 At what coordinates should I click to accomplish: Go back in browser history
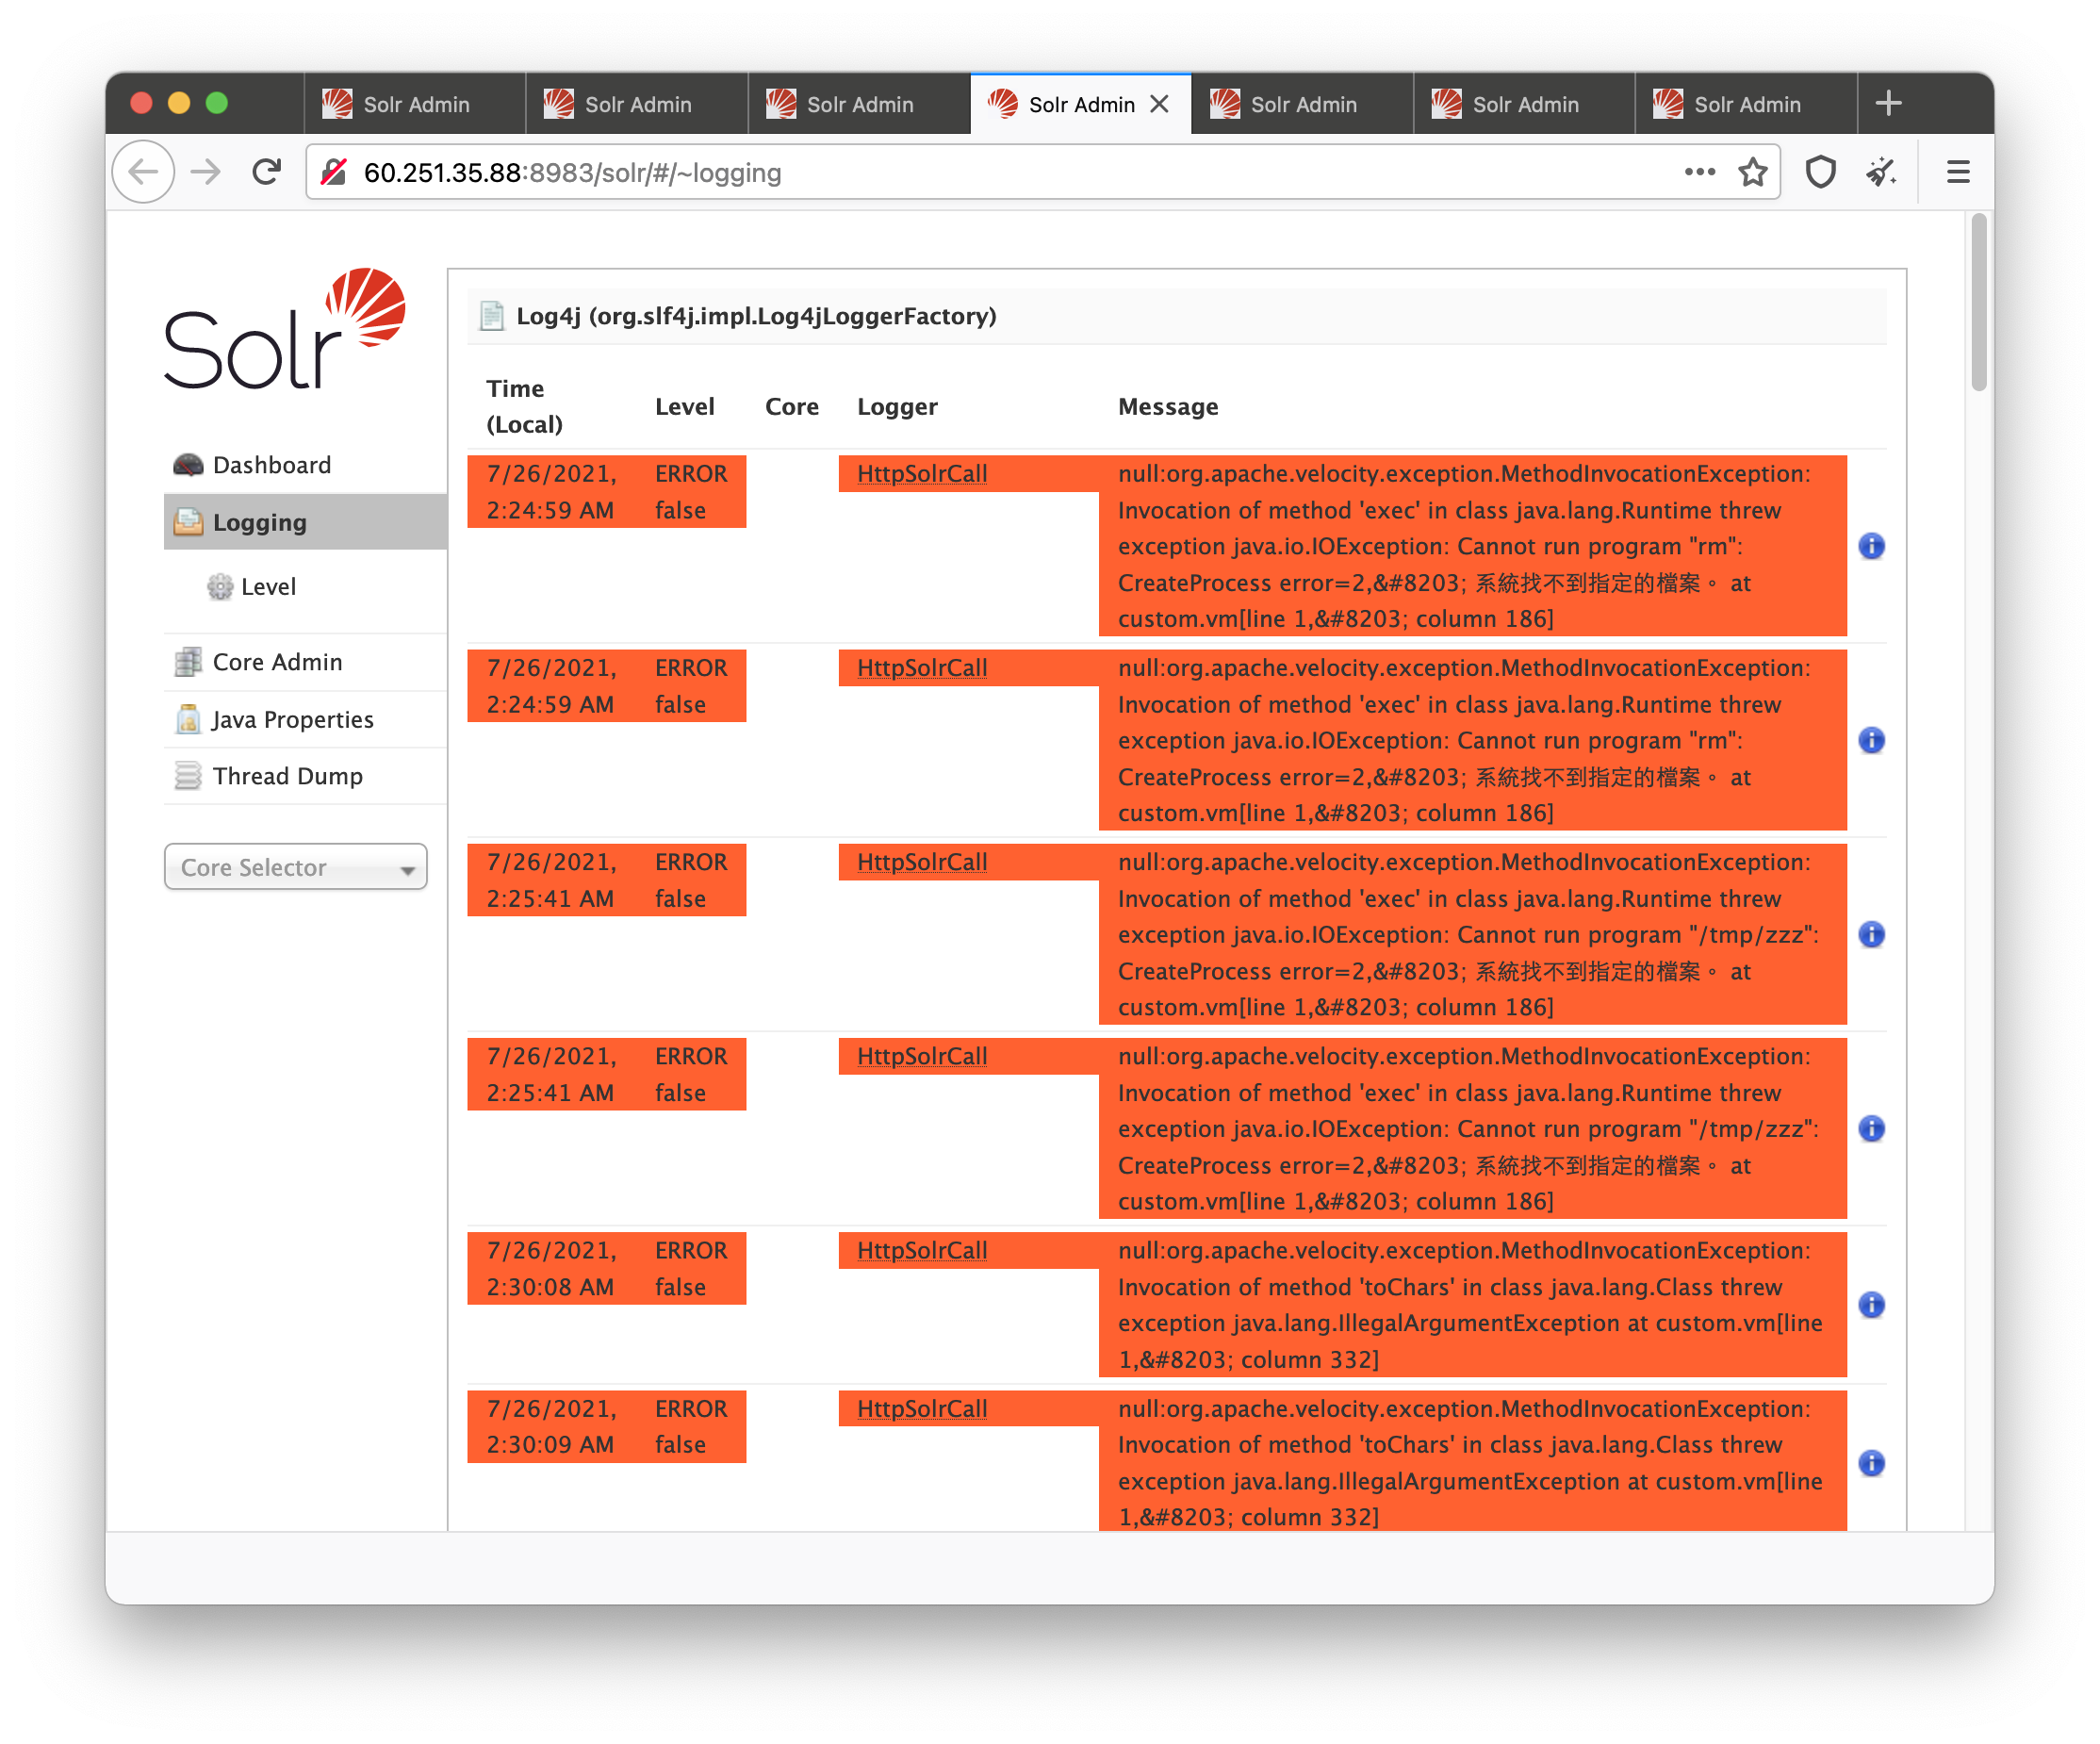click(x=143, y=172)
